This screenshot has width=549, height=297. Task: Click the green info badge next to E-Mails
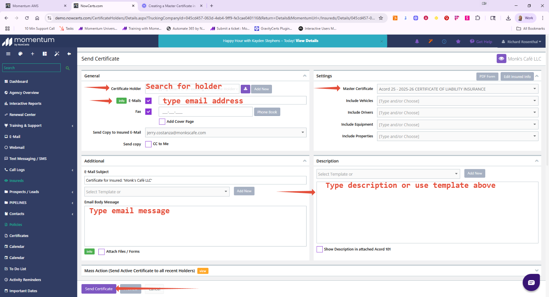[121, 101]
